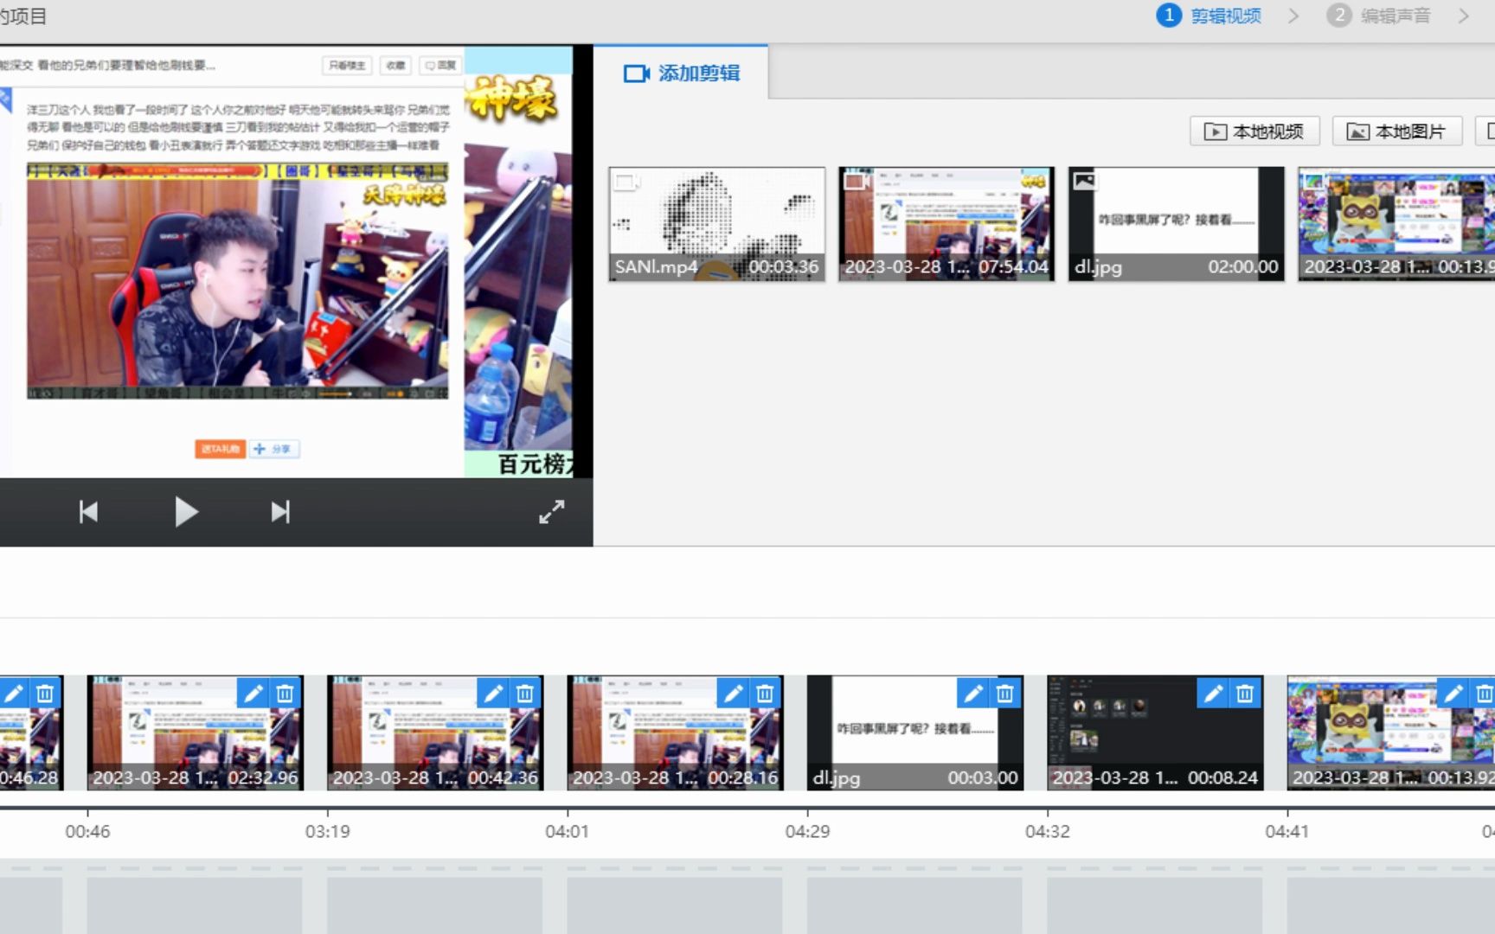The image size is (1495, 934).
Task: Go to step 1 剪辑视频
Action: (x=1209, y=16)
